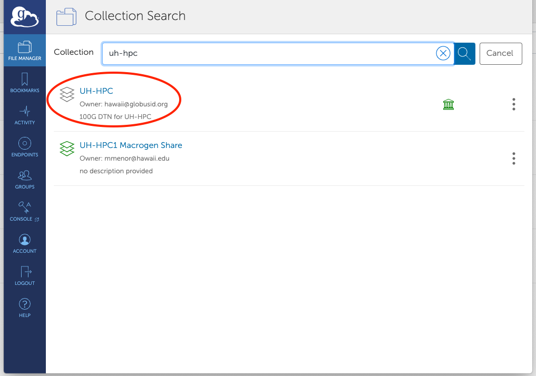Click 'no description provided' text
536x376 pixels.
[x=116, y=171]
